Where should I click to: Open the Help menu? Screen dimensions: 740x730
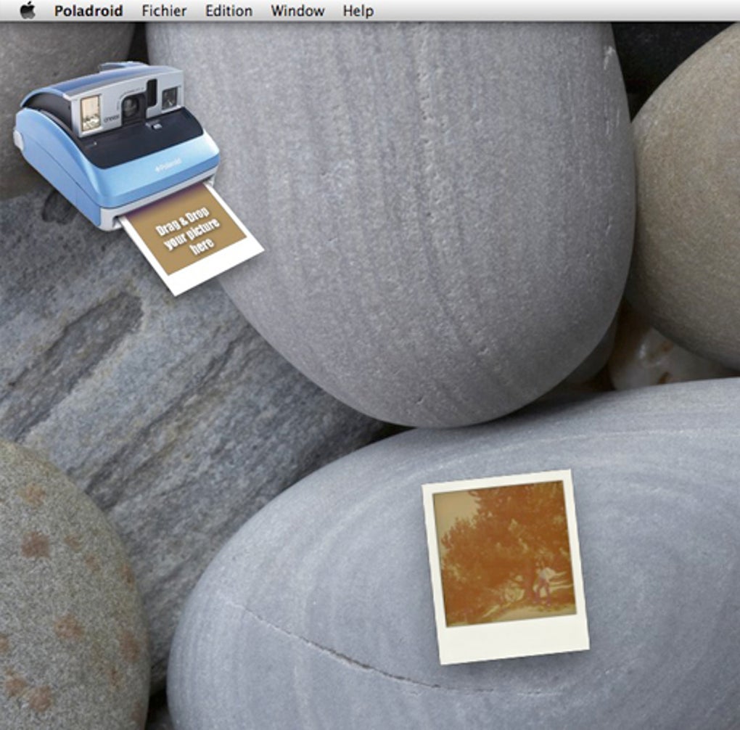[x=358, y=11]
